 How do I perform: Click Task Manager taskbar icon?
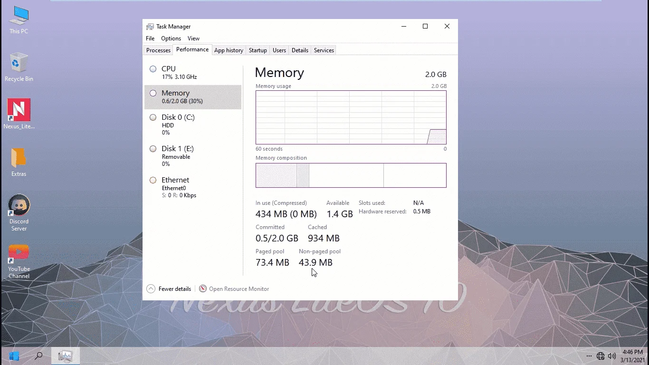coord(65,355)
